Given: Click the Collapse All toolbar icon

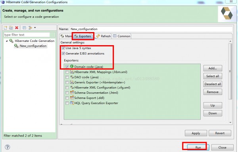Looking at the screenshot, I should click(x=24, y=28).
